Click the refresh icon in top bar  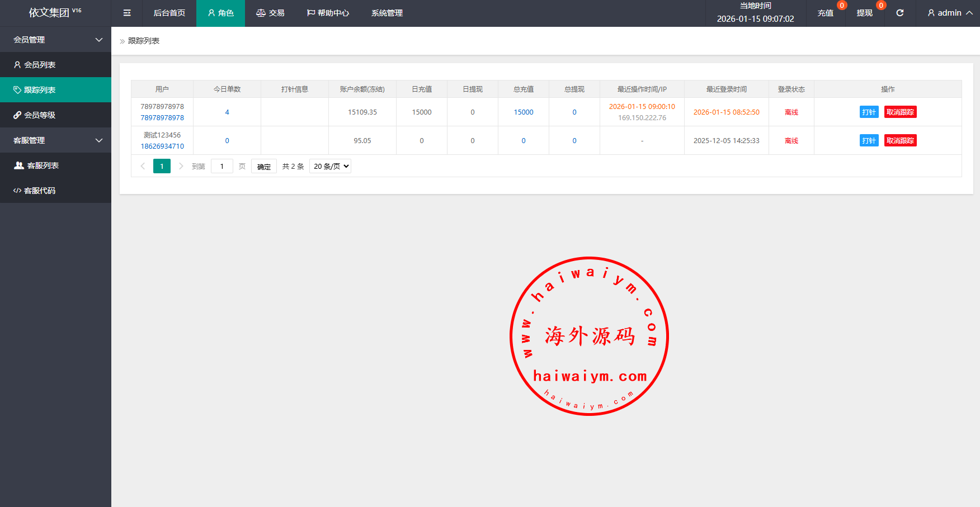(900, 13)
